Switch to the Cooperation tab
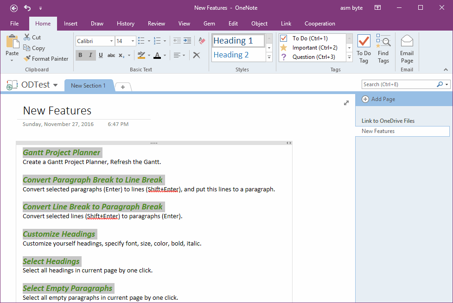 coord(320,24)
